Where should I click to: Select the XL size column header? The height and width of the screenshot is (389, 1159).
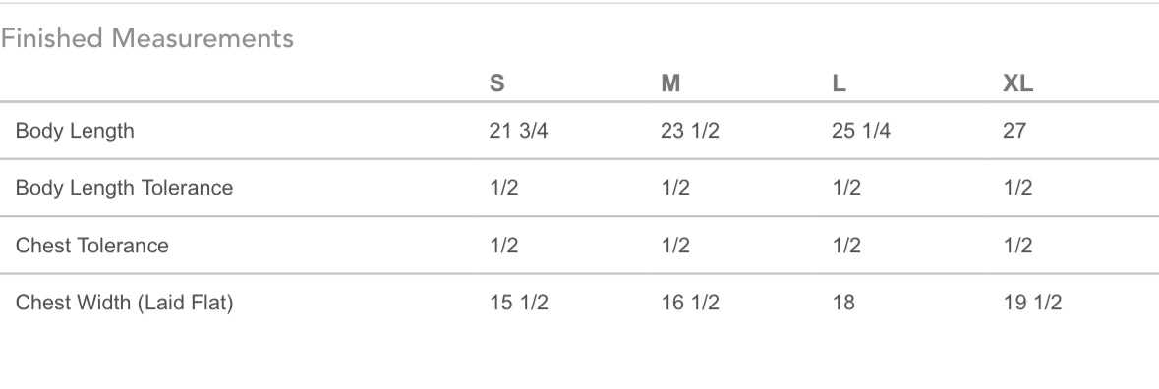coord(1017,84)
